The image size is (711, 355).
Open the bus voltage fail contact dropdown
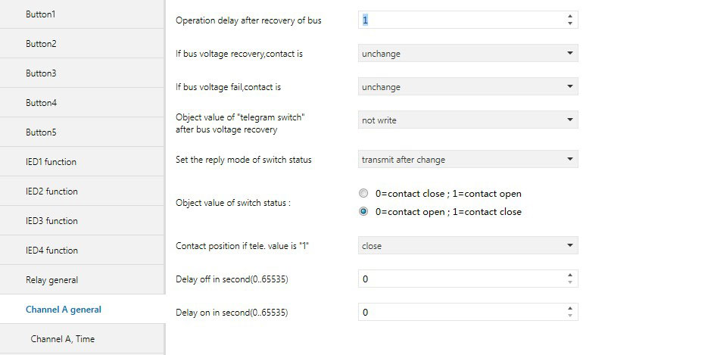click(467, 87)
